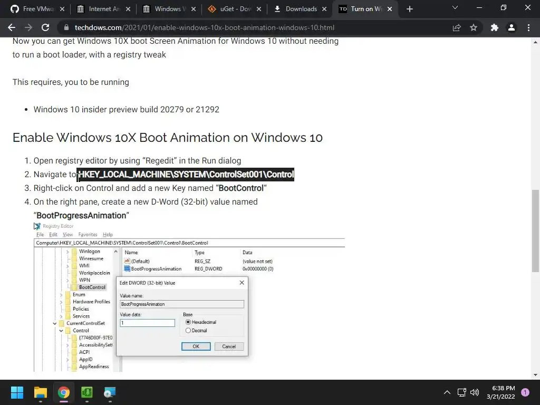540x405 pixels.
Task: Open a new tab with plus button
Action: pos(409,9)
